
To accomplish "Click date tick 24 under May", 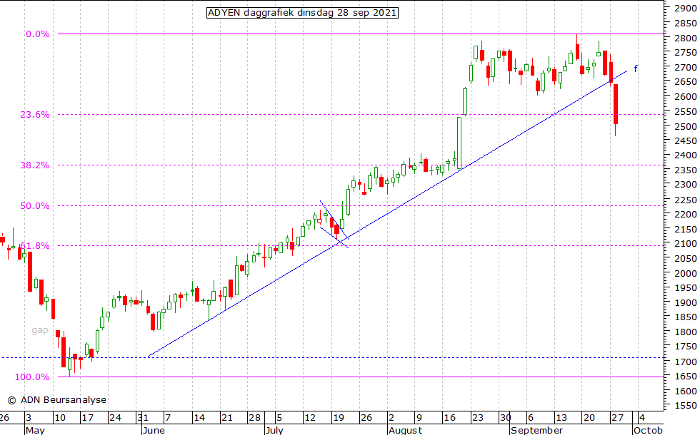I will tap(115, 418).
